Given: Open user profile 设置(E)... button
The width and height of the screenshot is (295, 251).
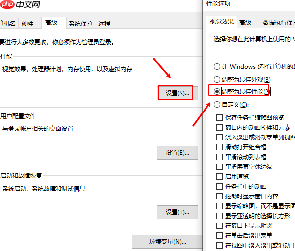Looking at the screenshot, I should point(177,153).
